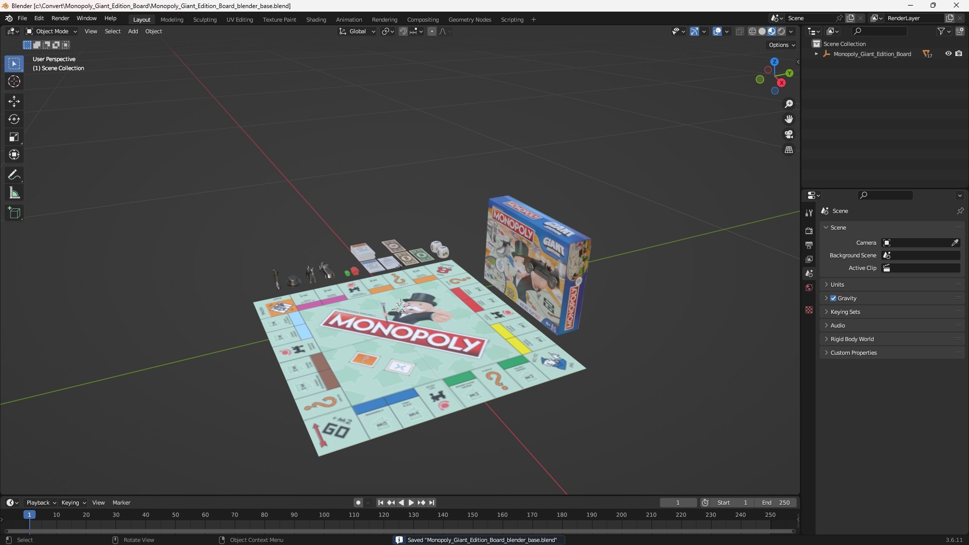
Task: Jump to the timeline start frame
Action: coord(381,503)
